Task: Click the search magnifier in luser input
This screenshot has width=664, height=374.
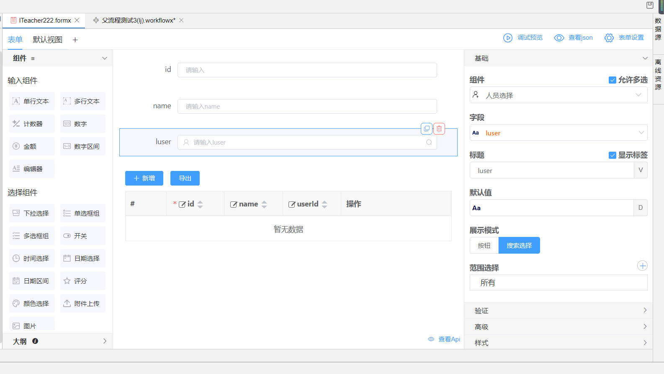Action: (x=429, y=142)
